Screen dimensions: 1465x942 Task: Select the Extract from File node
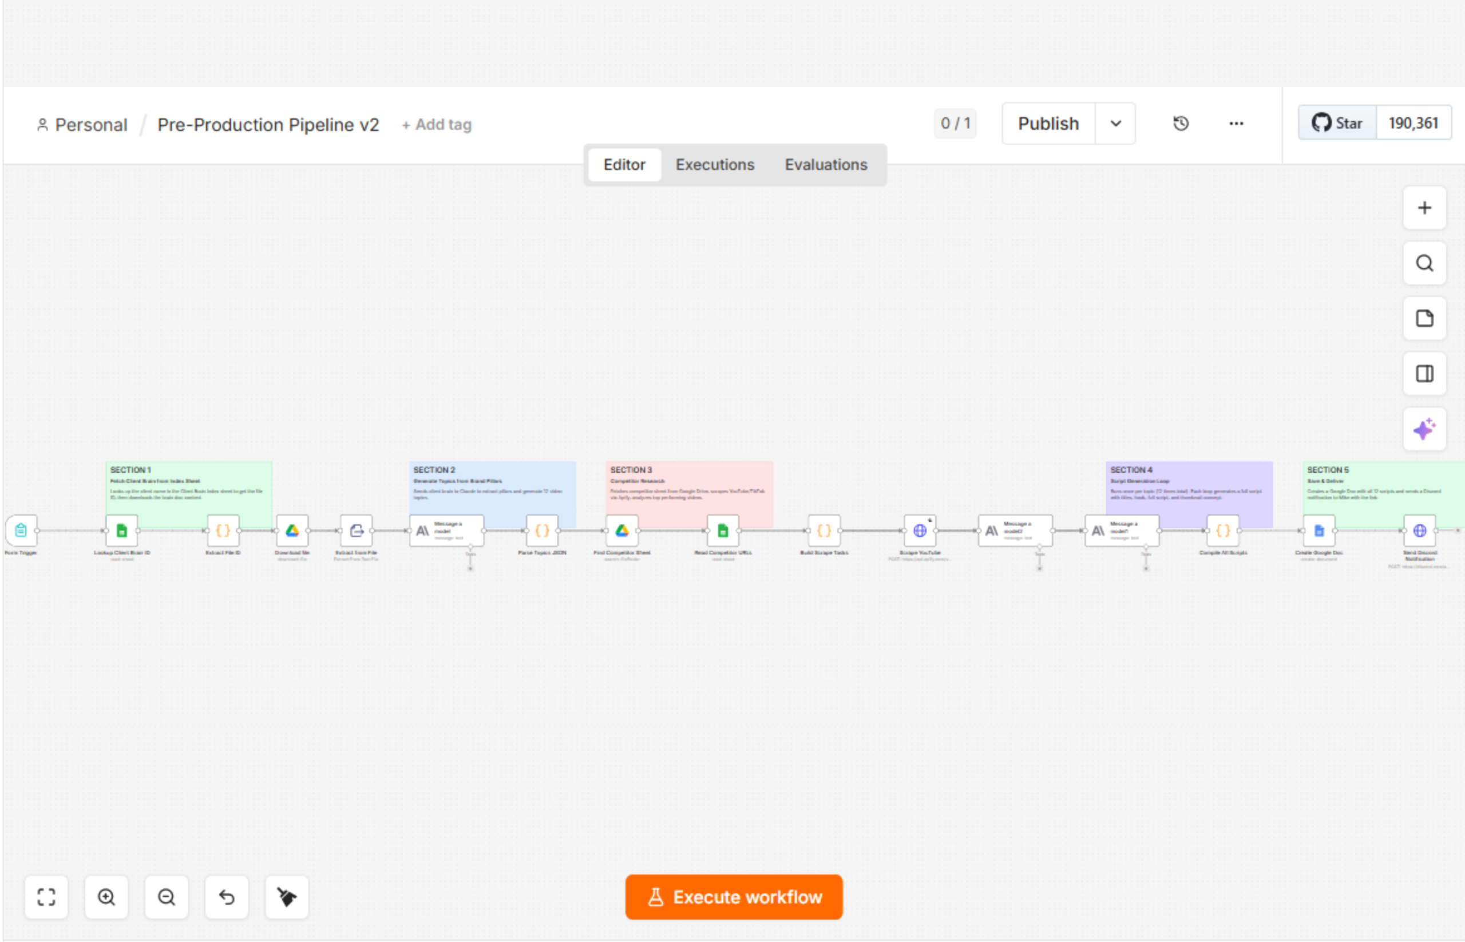click(357, 531)
